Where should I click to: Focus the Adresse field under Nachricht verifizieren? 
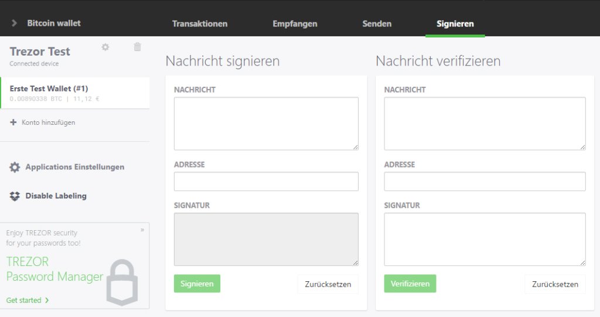pyautogui.click(x=485, y=182)
